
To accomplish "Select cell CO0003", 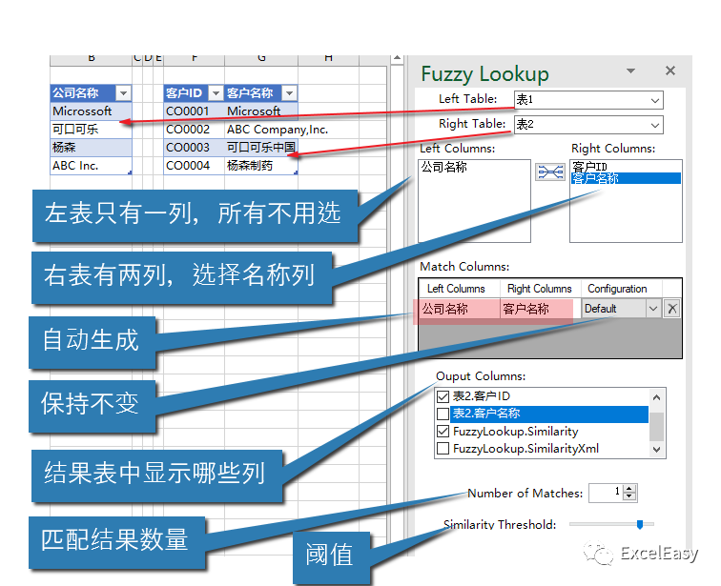I will (194, 148).
